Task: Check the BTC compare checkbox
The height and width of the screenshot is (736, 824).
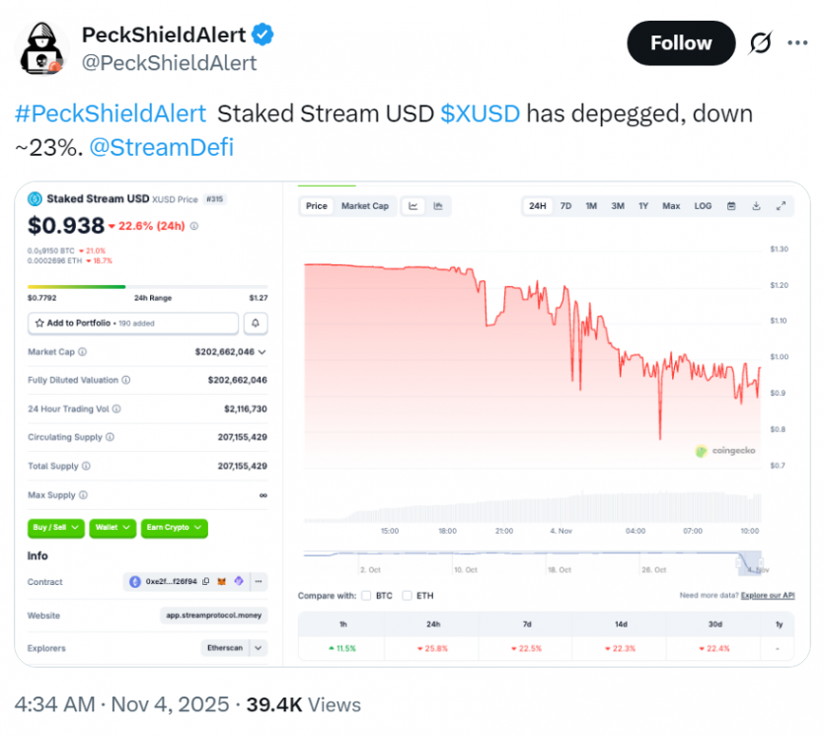Action: click(x=367, y=596)
